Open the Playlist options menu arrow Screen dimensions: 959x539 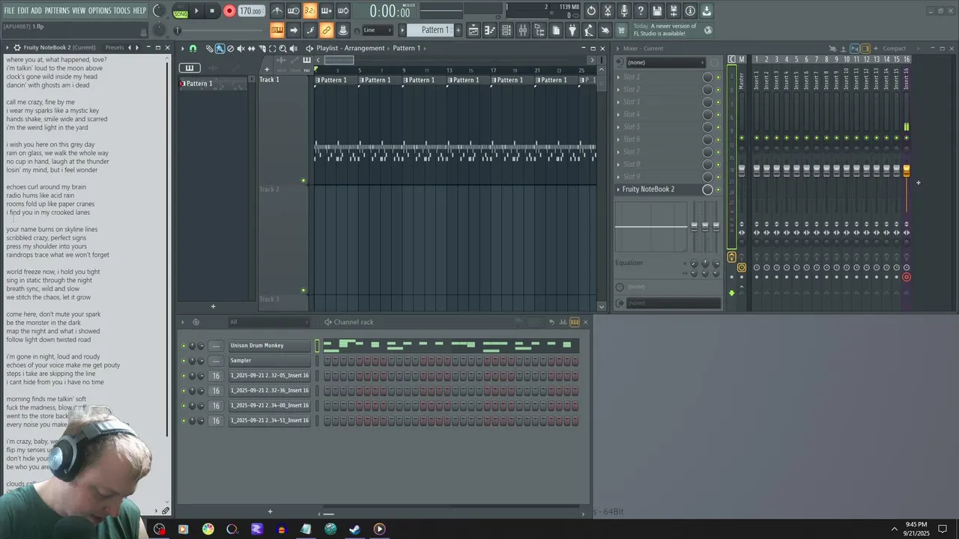[183, 48]
